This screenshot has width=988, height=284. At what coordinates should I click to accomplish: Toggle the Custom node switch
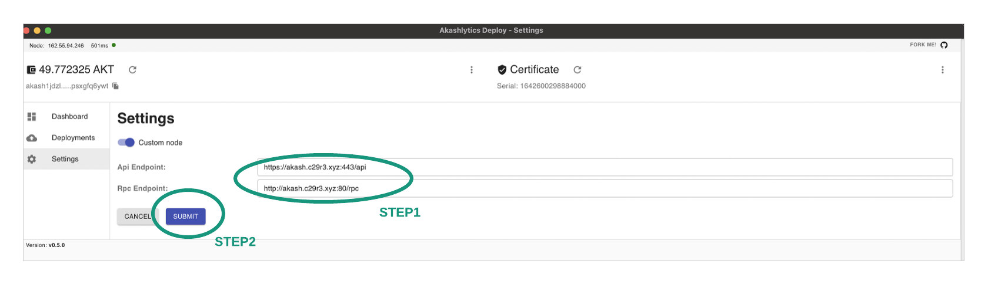pos(126,143)
